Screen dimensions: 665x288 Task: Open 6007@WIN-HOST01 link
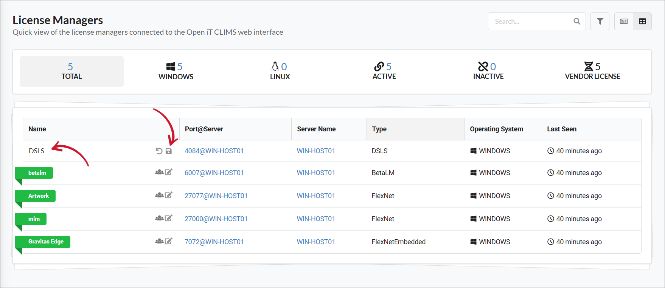coord(214,173)
